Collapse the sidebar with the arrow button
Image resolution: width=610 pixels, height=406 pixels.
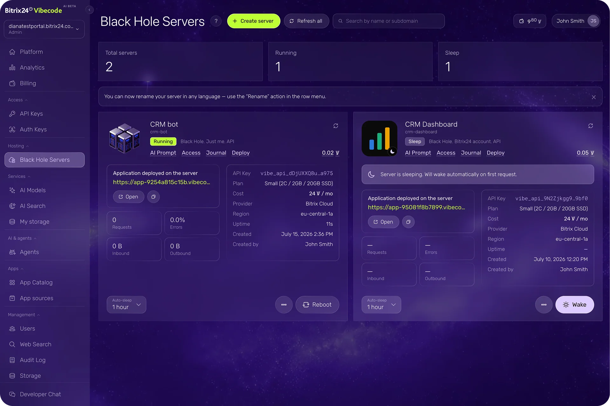89,10
